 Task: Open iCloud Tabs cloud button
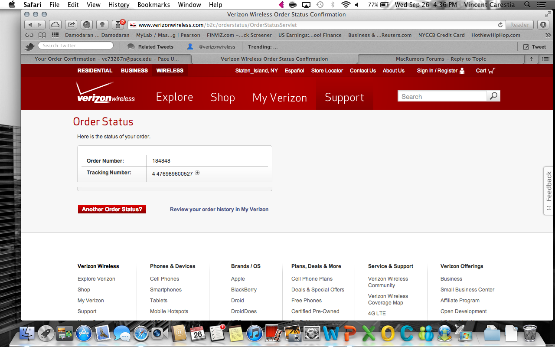(55, 25)
